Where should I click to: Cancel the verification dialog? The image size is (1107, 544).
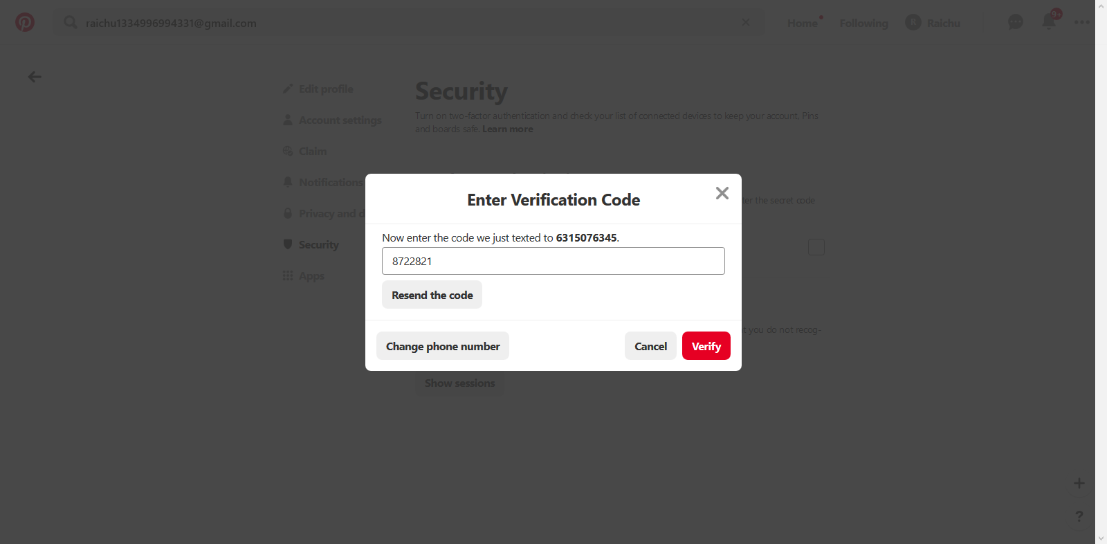(x=650, y=346)
